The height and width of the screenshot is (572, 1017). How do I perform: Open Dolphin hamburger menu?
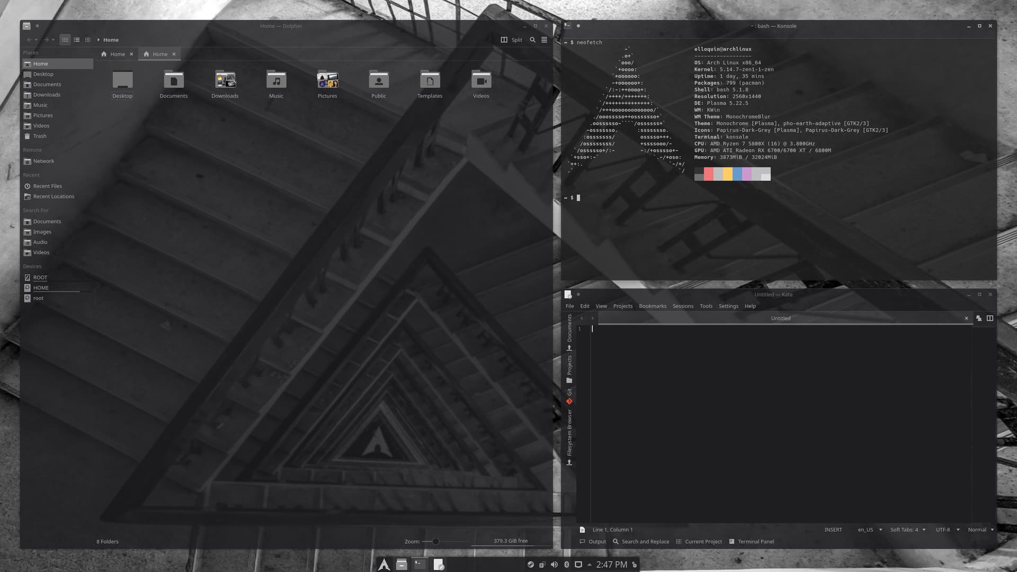544,40
